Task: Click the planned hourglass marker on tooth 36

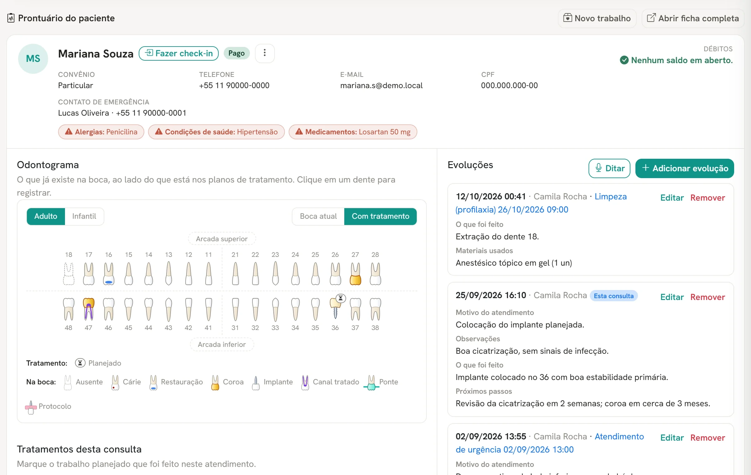Action: pos(341,298)
